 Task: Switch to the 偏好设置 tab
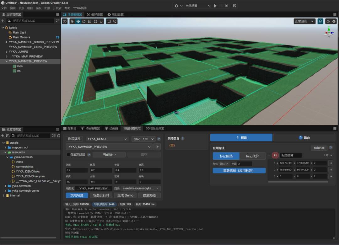pyautogui.click(x=95, y=15)
